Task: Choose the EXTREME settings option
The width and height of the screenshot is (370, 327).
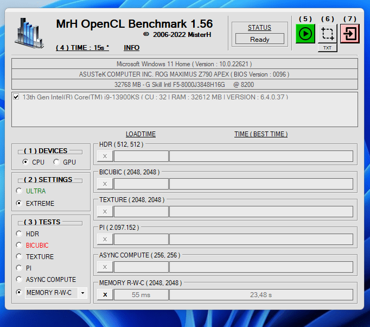Action: [19, 203]
